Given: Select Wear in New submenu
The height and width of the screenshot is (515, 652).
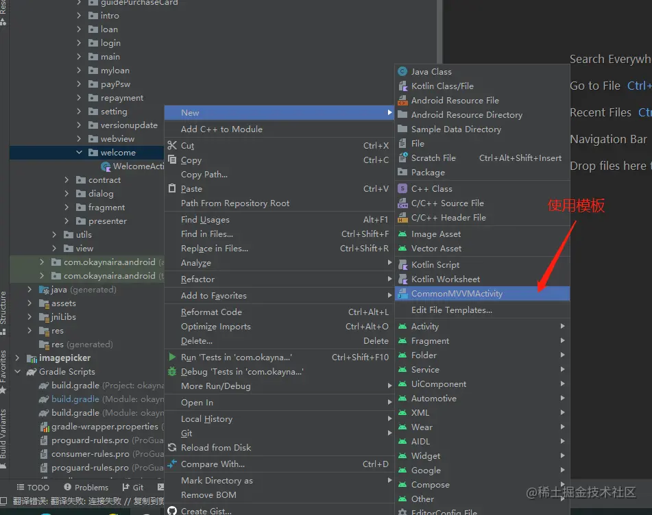Looking at the screenshot, I should click(x=483, y=427).
